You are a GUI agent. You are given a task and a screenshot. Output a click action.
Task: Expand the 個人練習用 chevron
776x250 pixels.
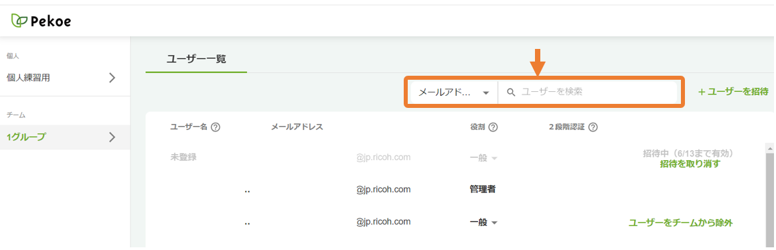pos(112,77)
